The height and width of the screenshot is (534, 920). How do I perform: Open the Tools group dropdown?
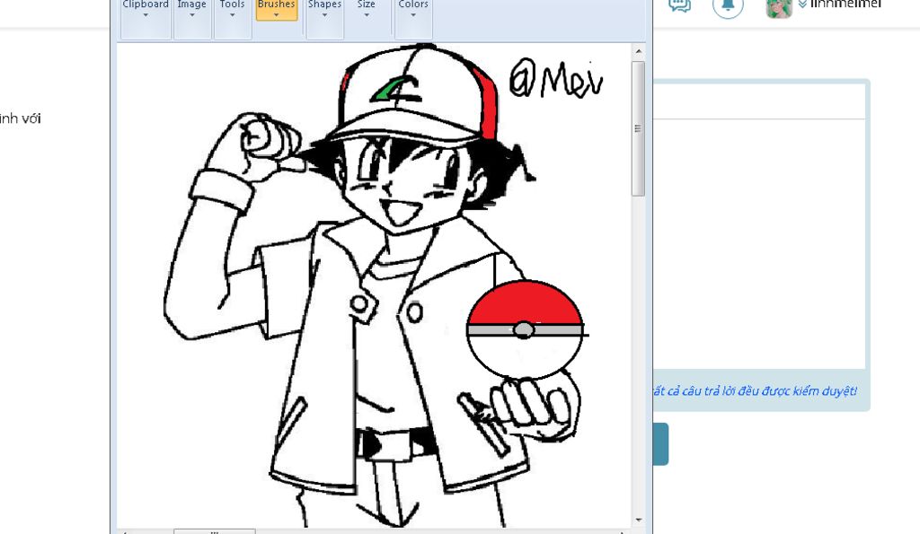tap(233, 18)
